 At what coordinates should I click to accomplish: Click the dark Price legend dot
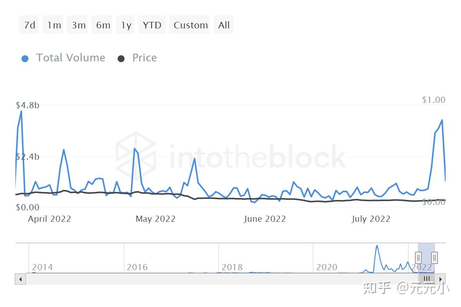(121, 59)
